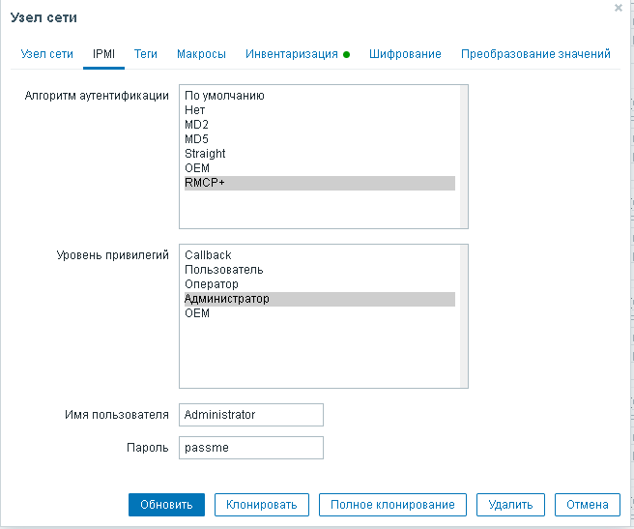The width and height of the screenshot is (634, 529).
Task: Select По умолчанию authentication algorithm
Action: point(224,96)
